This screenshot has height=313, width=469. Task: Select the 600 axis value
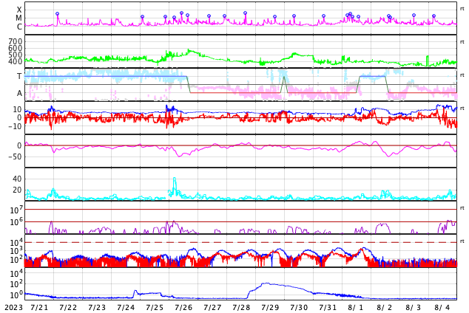16,48
